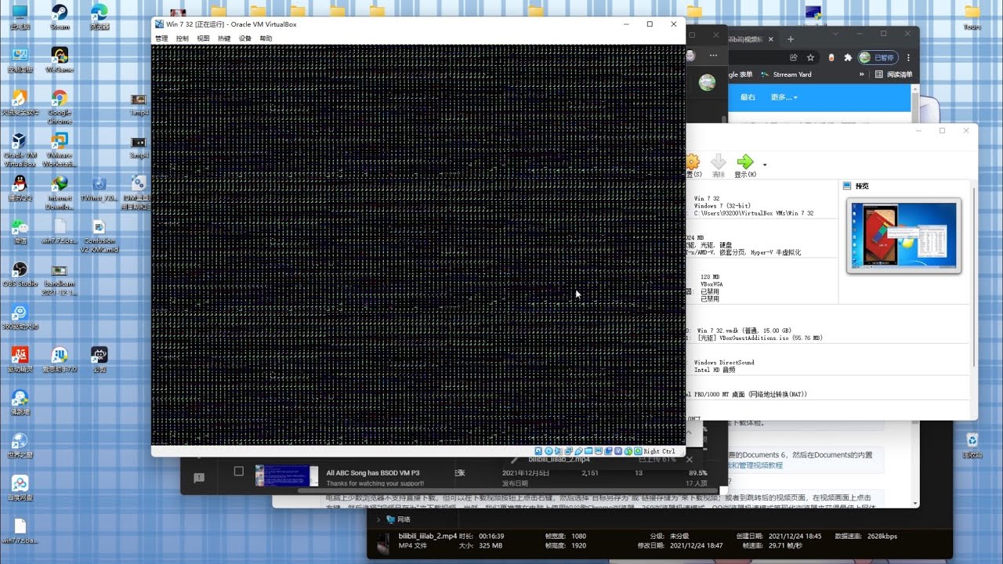Click the round avatar in the dark window behind the VM

(x=707, y=82)
